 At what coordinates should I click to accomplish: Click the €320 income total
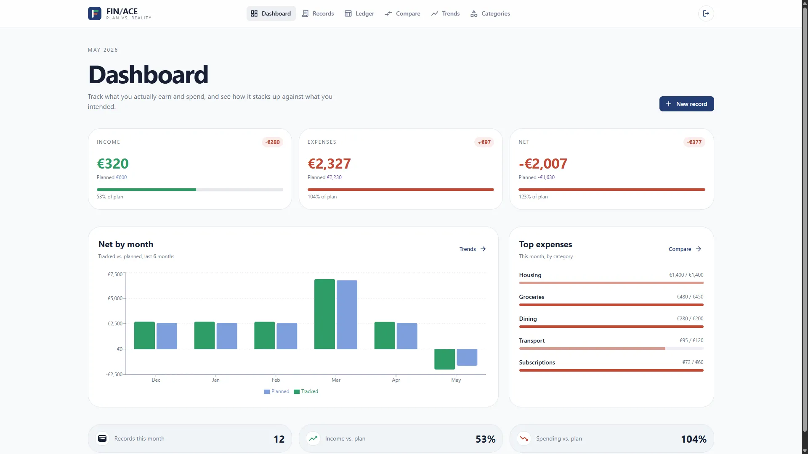tap(112, 164)
